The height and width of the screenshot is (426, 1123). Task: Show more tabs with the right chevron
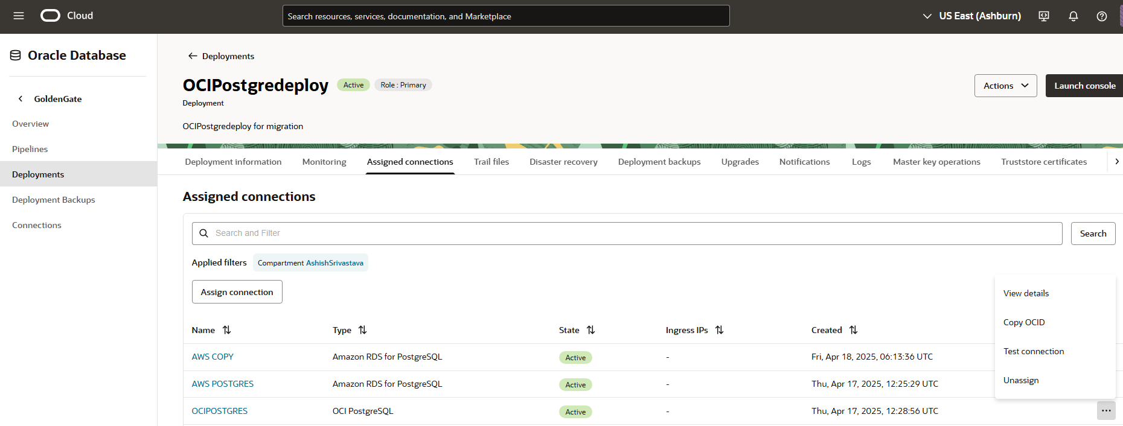click(1116, 162)
